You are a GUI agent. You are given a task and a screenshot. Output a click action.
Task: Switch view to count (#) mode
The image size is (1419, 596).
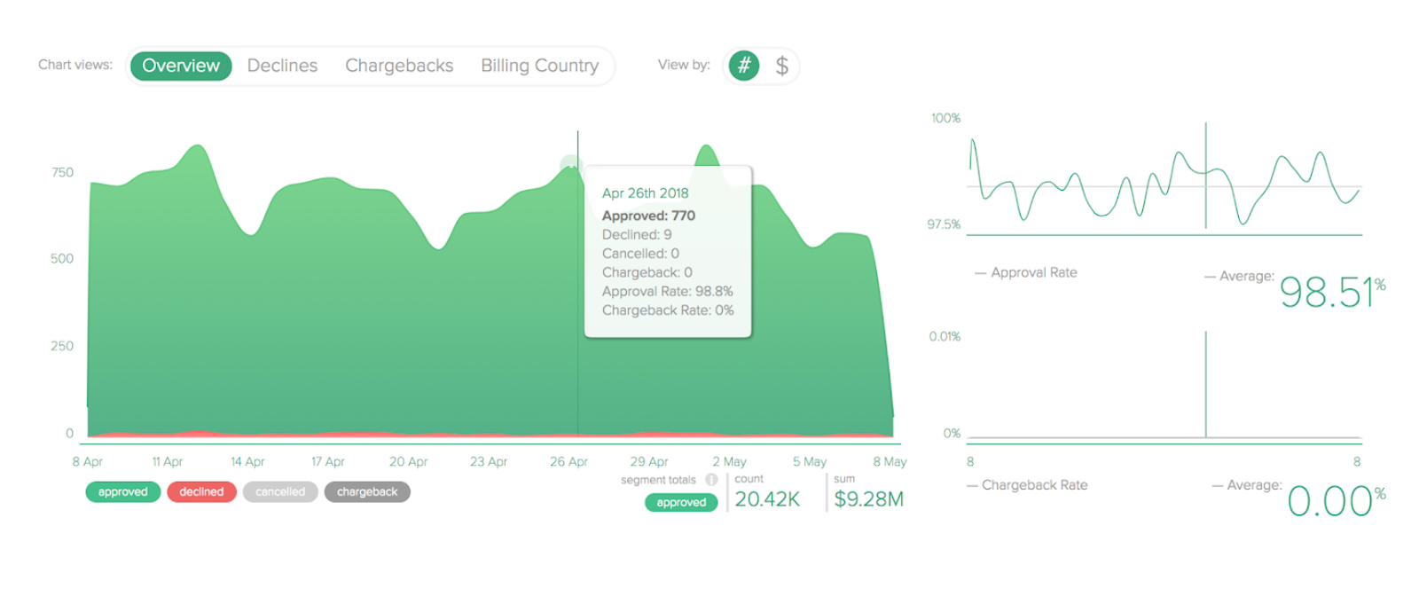[x=743, y=66]
